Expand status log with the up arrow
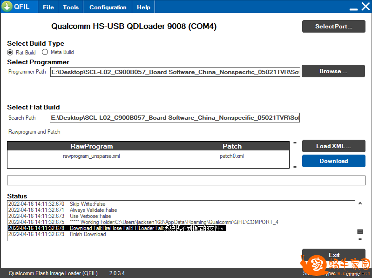The image size is (372, 278). tap(360, 203)
